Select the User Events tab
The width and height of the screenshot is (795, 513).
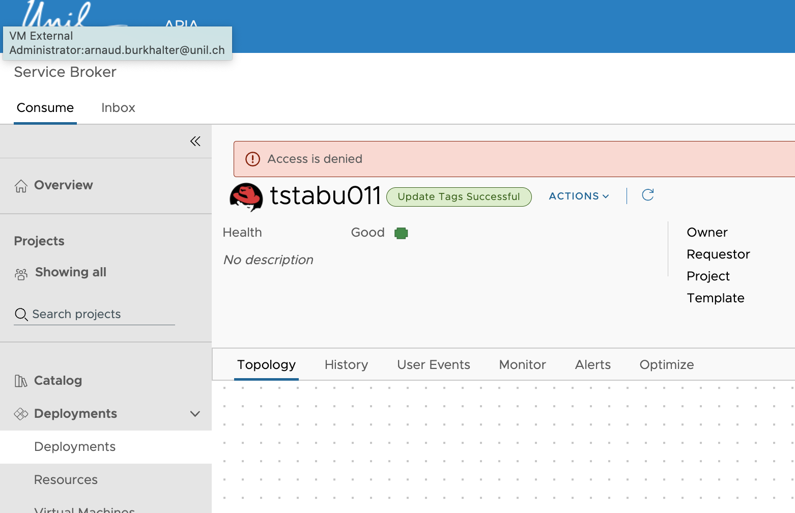(433, 365)
